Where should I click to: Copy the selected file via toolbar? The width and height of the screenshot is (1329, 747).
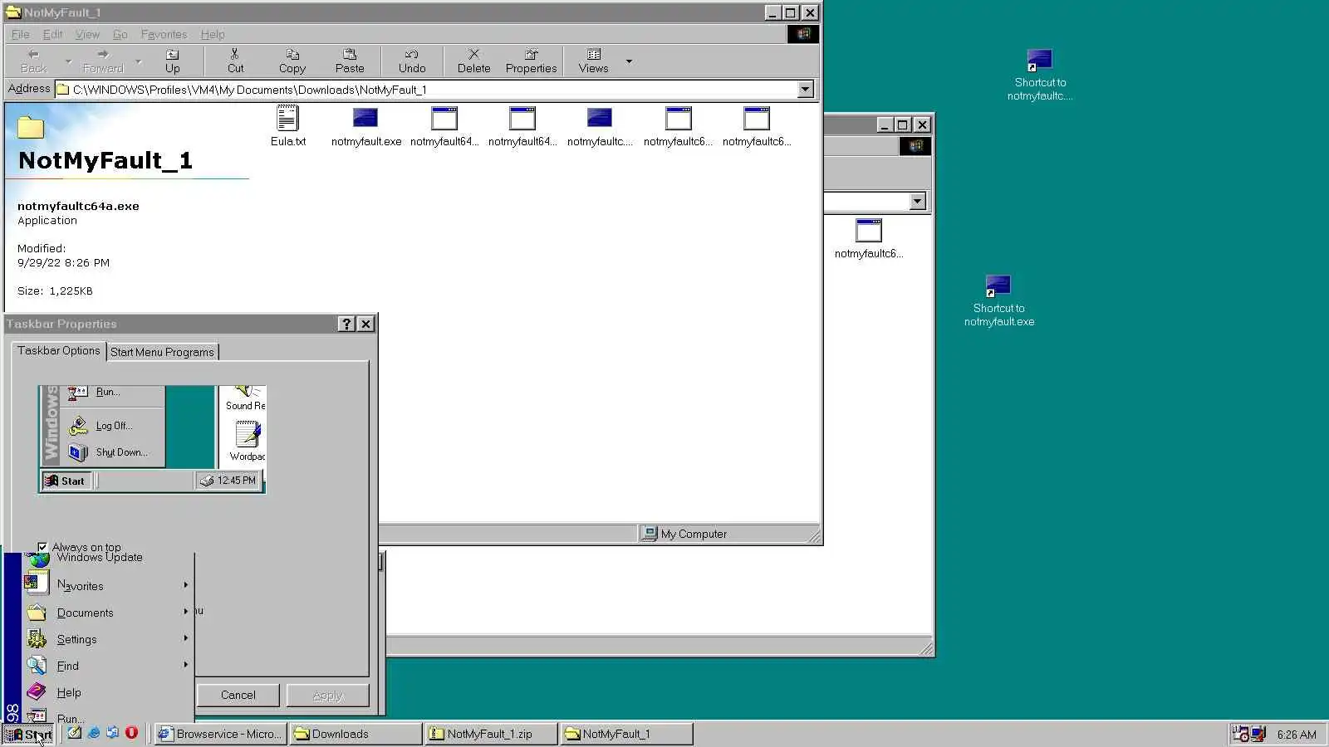(292, 61)
